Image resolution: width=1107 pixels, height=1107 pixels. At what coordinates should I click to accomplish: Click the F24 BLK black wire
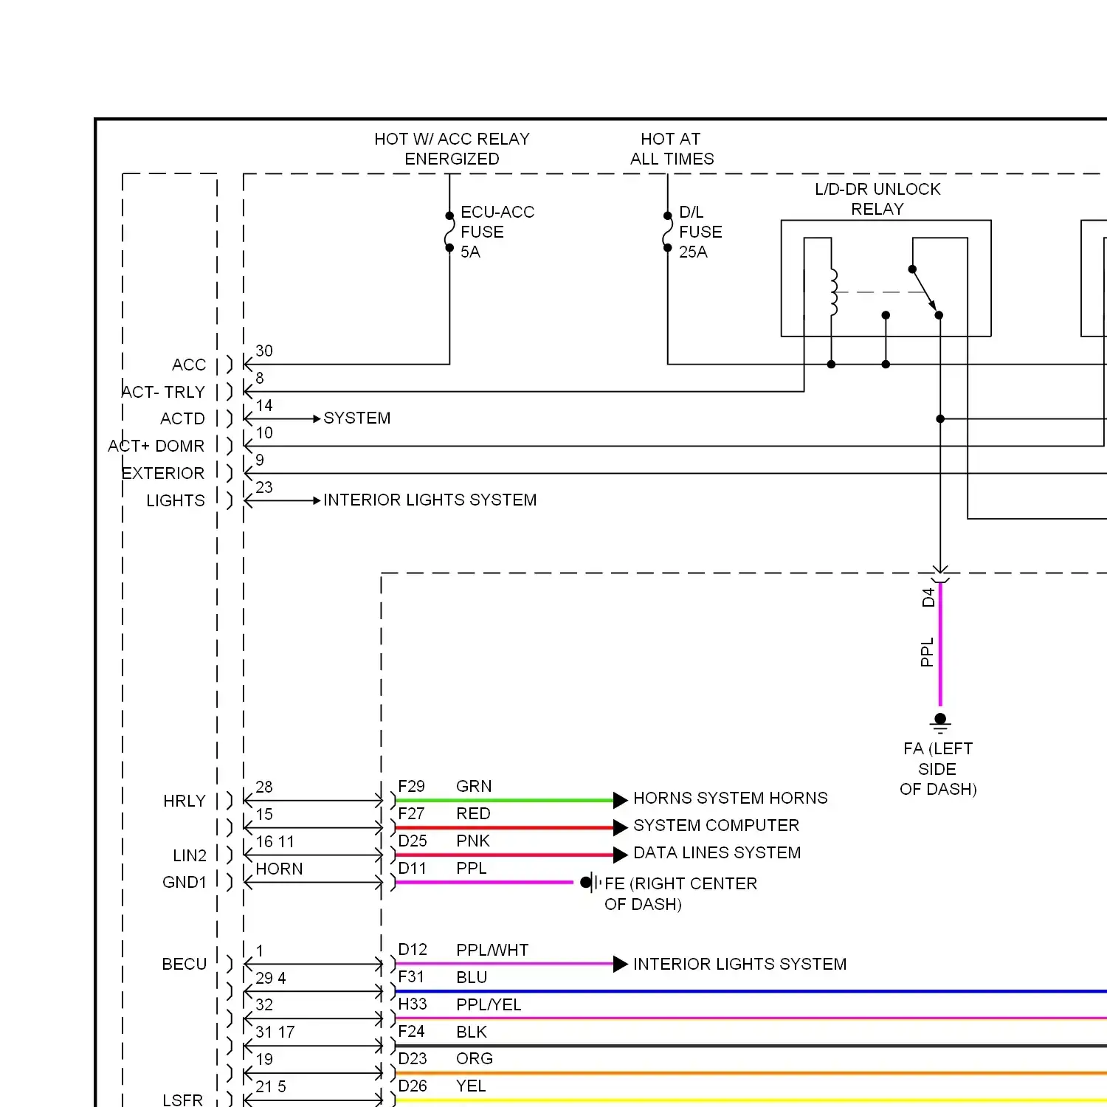pos(751,1046)
